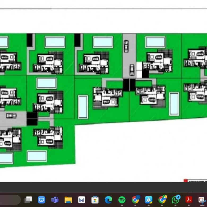Click the black gate at central driveway end
Image resolution: width=207 pixels, height=207 pixels.
(x=129, y=85)
